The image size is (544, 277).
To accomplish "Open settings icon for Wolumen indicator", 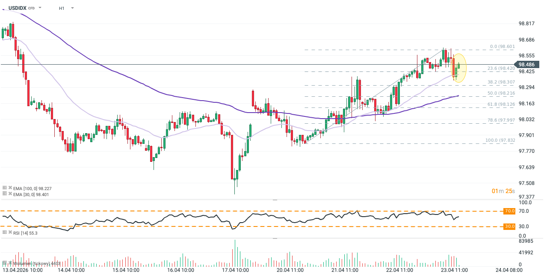I will tap(4, 263).
